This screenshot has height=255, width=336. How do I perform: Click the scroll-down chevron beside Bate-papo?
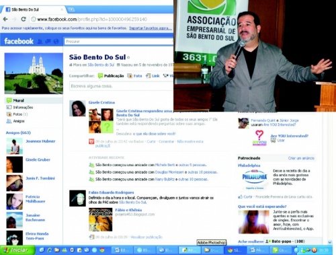pyautogui.click(x=329, y=242)
